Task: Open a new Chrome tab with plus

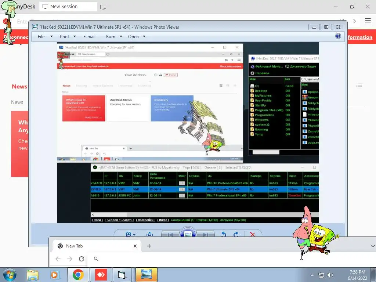Action: click(x=149, y=246)
